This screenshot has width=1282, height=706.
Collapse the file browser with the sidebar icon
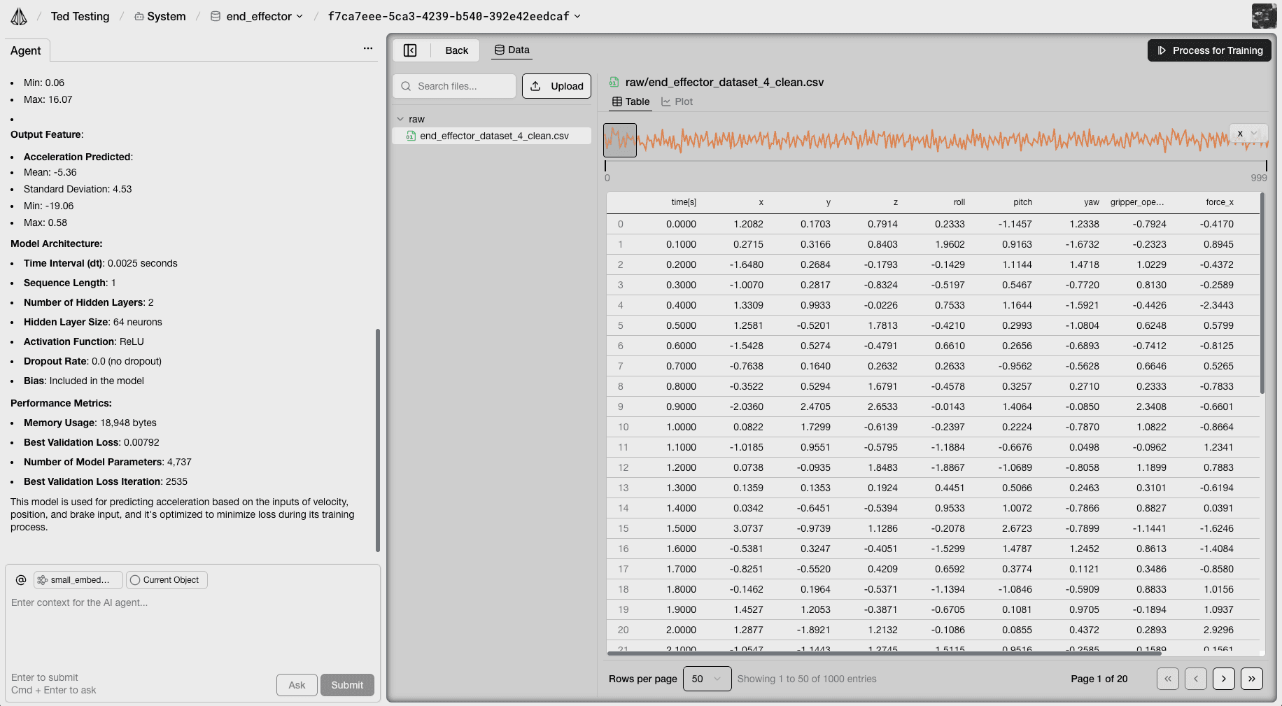point(411,50)
